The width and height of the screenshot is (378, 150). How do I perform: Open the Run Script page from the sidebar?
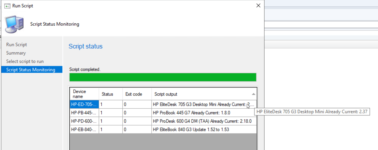(16, 44)
